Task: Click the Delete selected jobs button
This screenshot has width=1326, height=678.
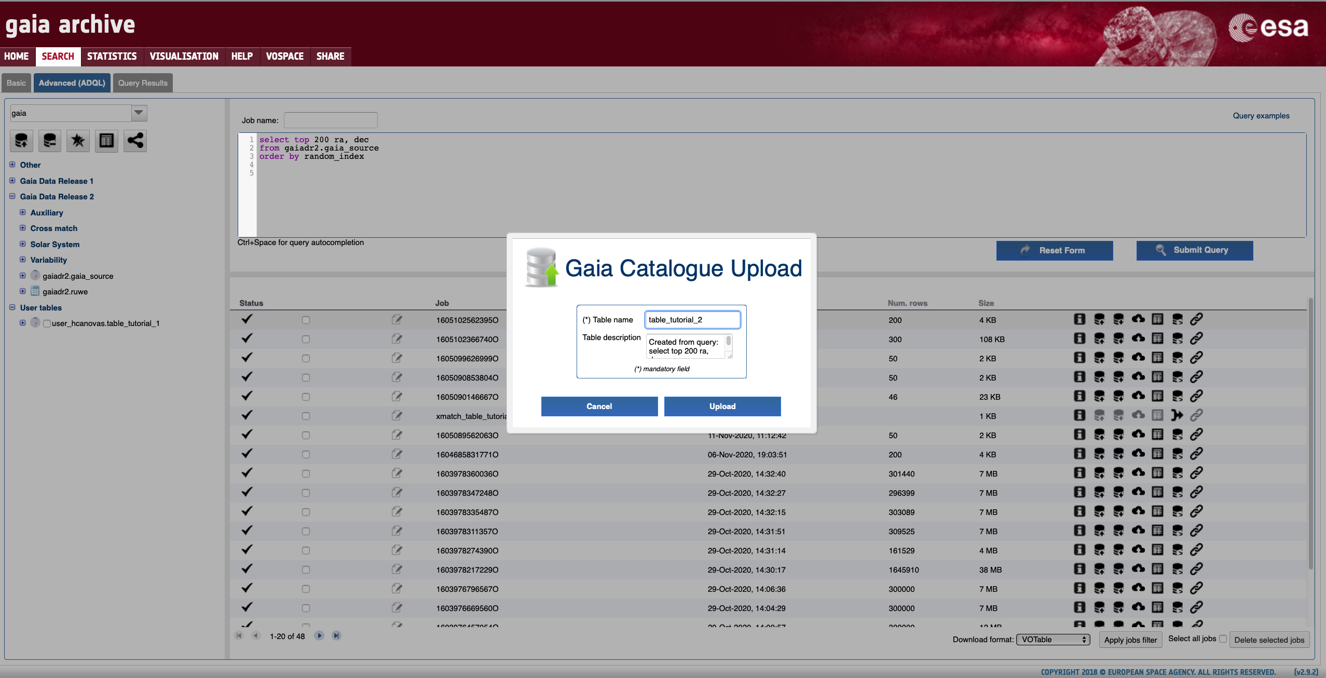Action: (1269, 640)
